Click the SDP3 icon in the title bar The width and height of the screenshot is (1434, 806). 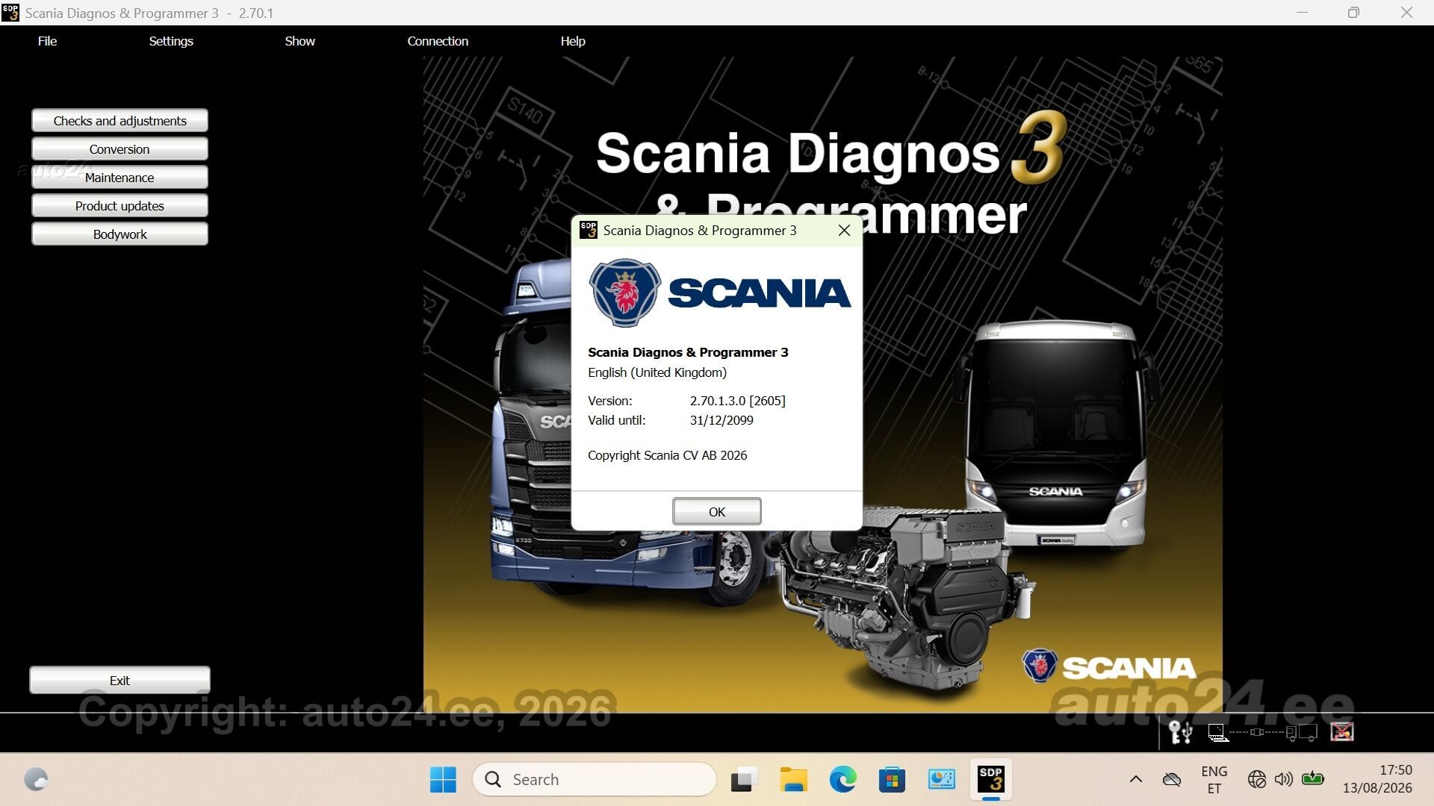[10, 13]
